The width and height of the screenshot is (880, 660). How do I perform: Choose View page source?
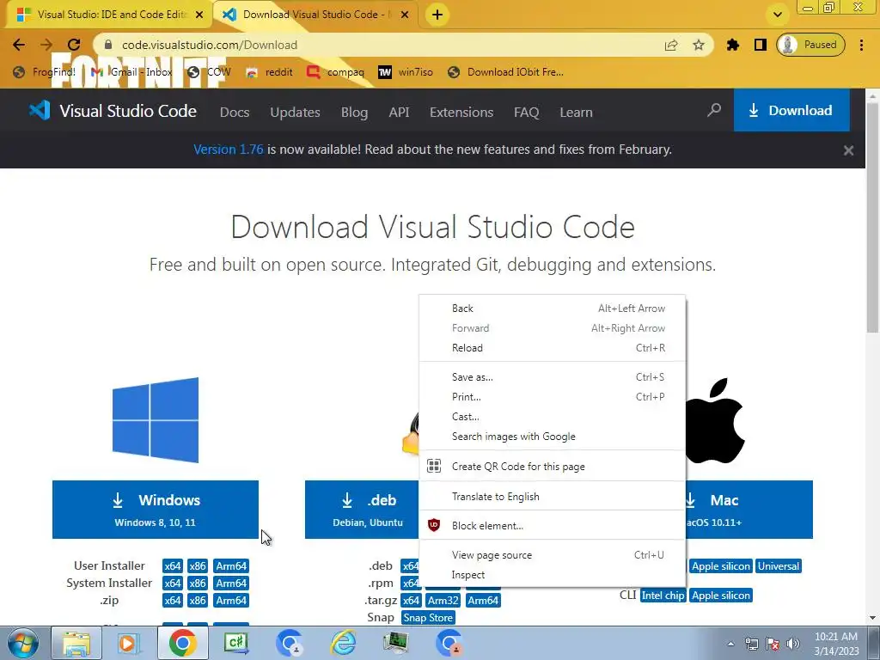[553, 555]
